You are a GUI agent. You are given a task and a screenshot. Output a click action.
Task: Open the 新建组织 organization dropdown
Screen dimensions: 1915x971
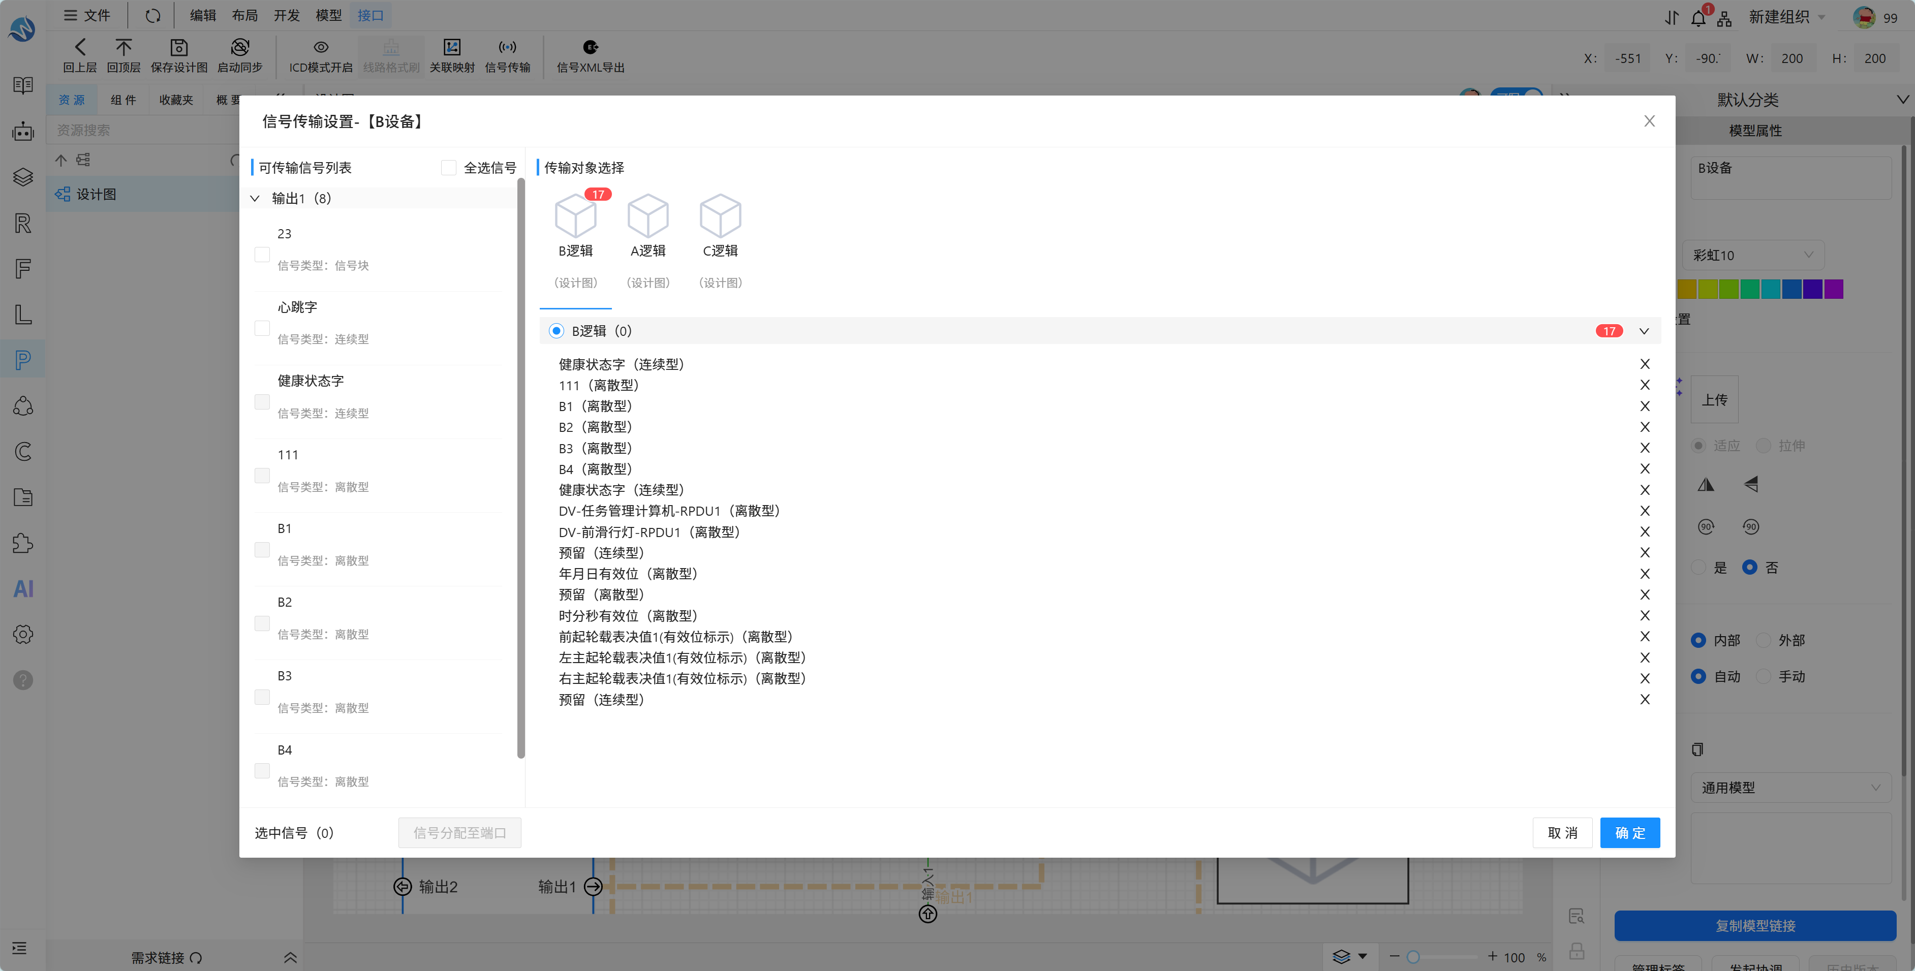point(1786,17)
